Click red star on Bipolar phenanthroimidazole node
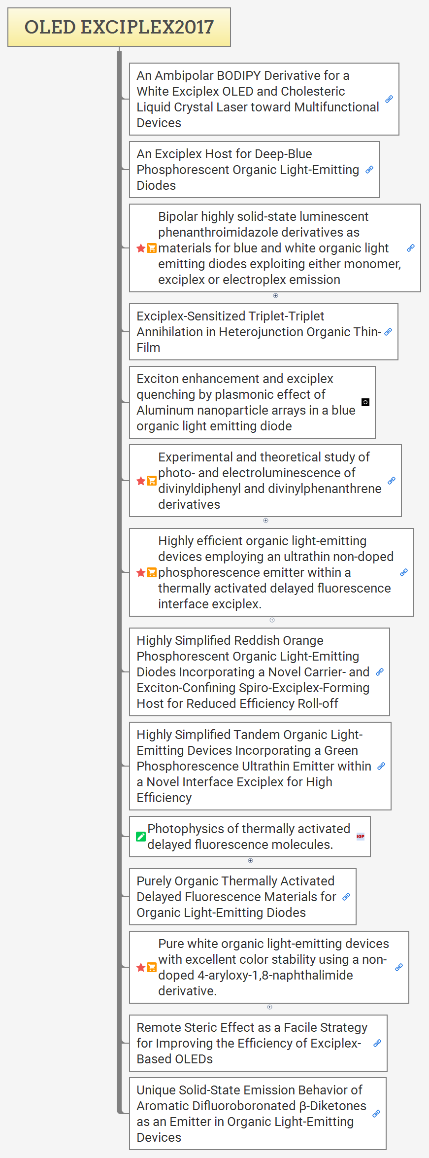This screenshot has width=429, height=1158. (x=141, y=248)
